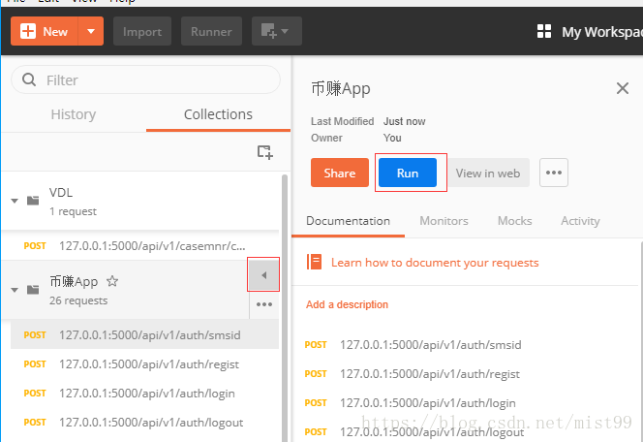Click the '1 request' count under VDL
This screenshot has width=643, height=442.
(73, 211)
